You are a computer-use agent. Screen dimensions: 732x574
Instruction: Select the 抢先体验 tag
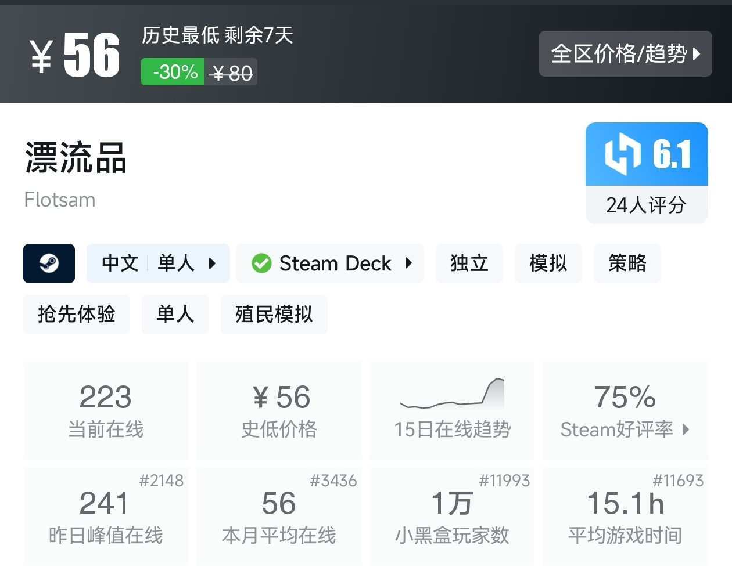click(77, 315)
